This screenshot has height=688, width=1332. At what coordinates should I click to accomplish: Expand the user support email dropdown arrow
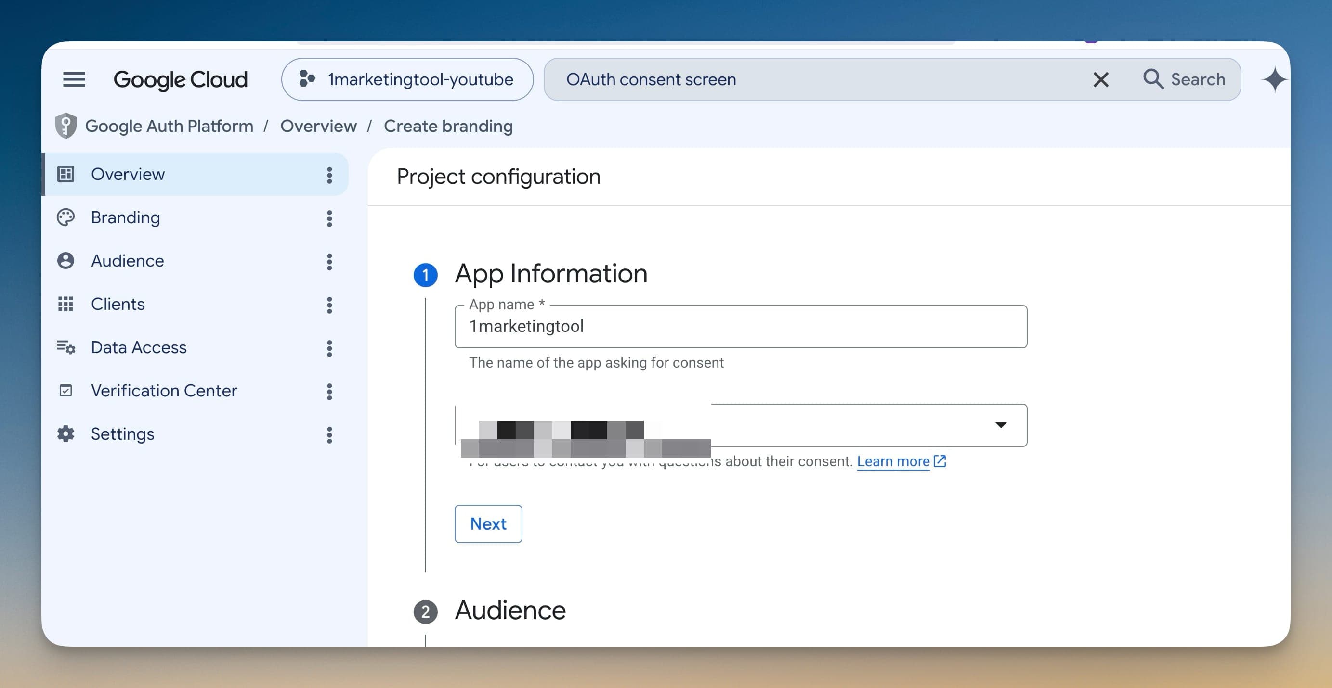tap(1001, 425)
